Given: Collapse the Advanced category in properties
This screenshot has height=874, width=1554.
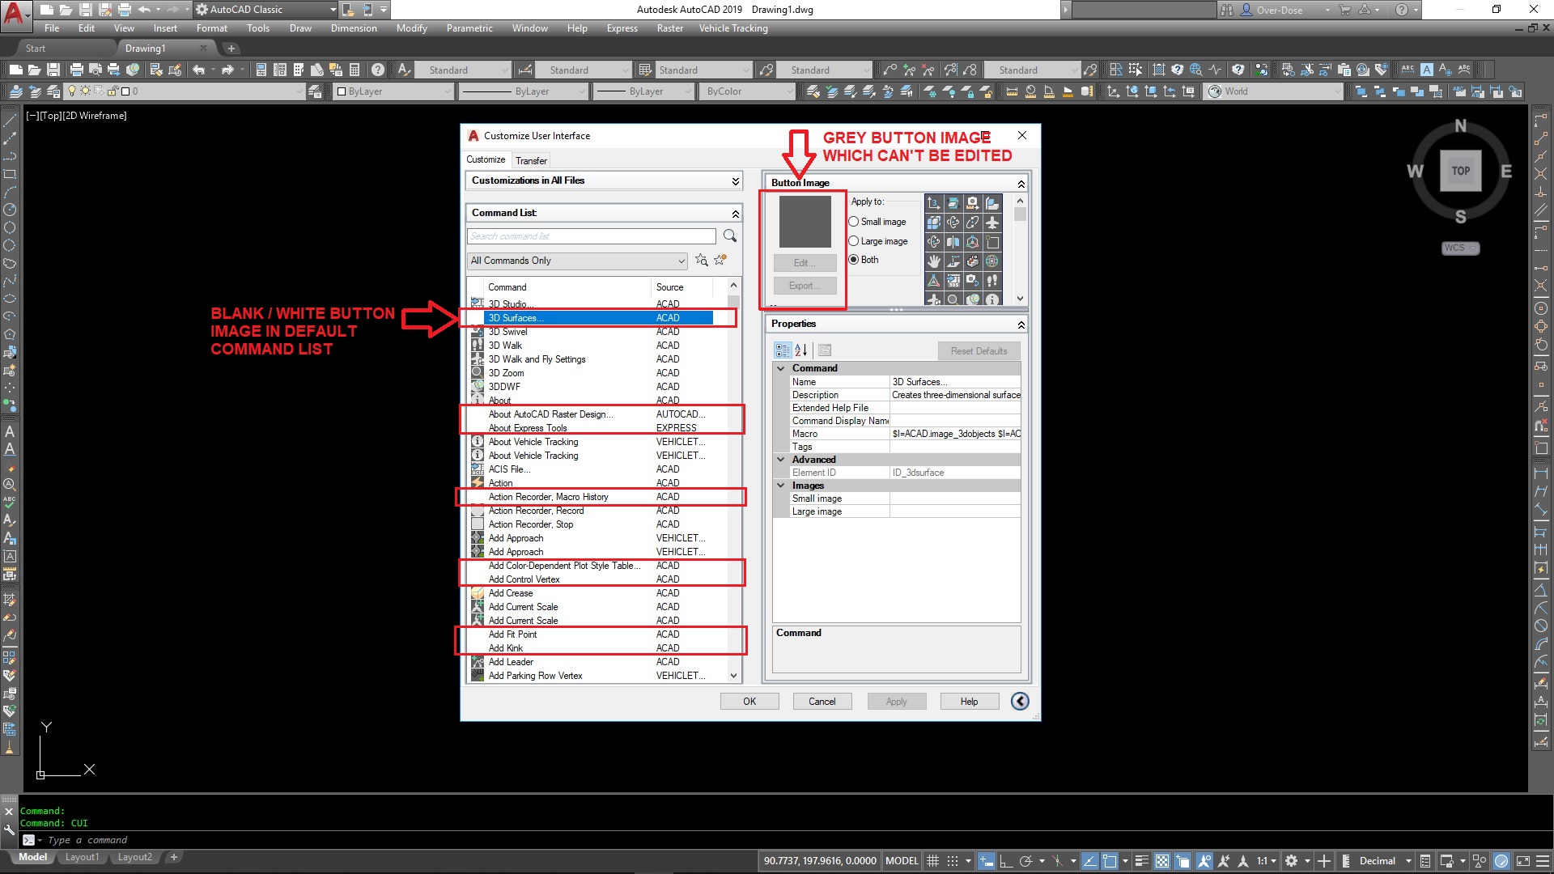Looking at the screenshot, I should [781, 460].
